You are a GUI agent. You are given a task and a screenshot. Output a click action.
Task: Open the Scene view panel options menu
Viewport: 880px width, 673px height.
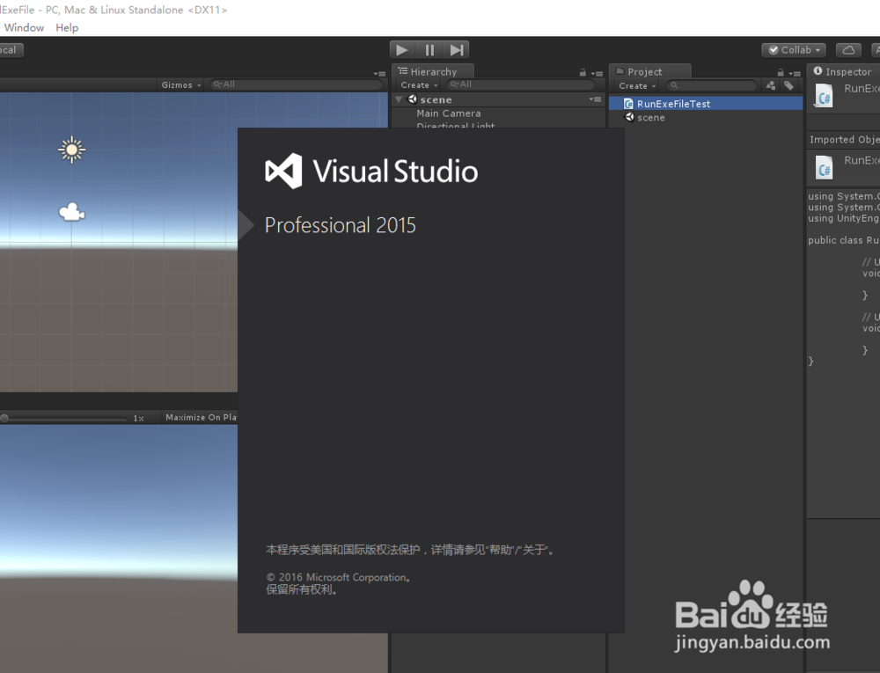pyautogui.click(x=380, y=74)
